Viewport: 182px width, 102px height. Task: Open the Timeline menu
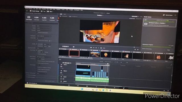(x=44, y=9)
